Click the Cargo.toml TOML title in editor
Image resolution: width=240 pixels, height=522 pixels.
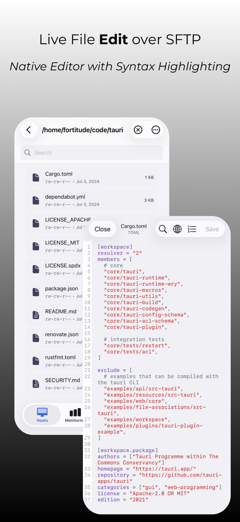133,229
